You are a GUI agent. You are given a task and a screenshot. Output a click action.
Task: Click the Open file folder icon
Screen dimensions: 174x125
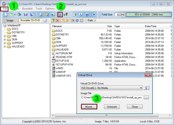pyautogui.click(x=11, y=15)
